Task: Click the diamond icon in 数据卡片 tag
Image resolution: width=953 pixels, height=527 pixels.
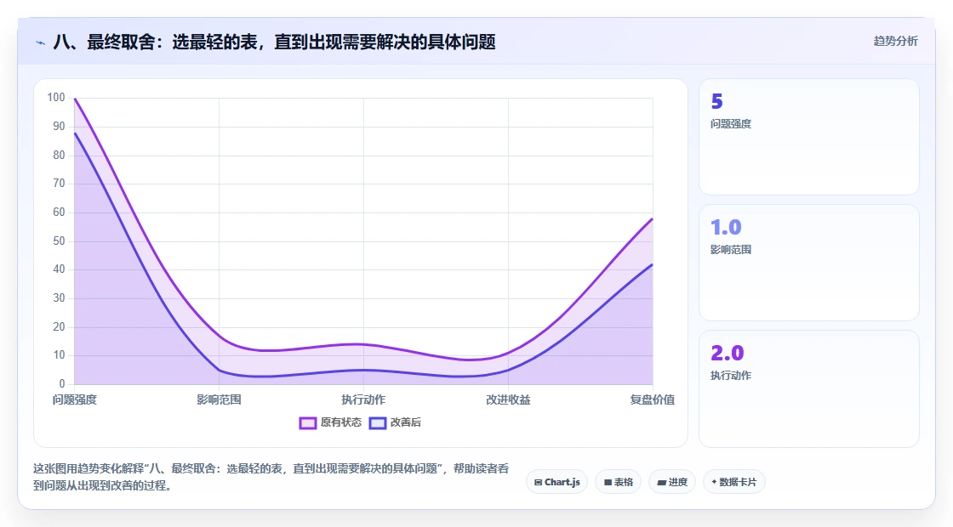Action: [x=714, y=481]
